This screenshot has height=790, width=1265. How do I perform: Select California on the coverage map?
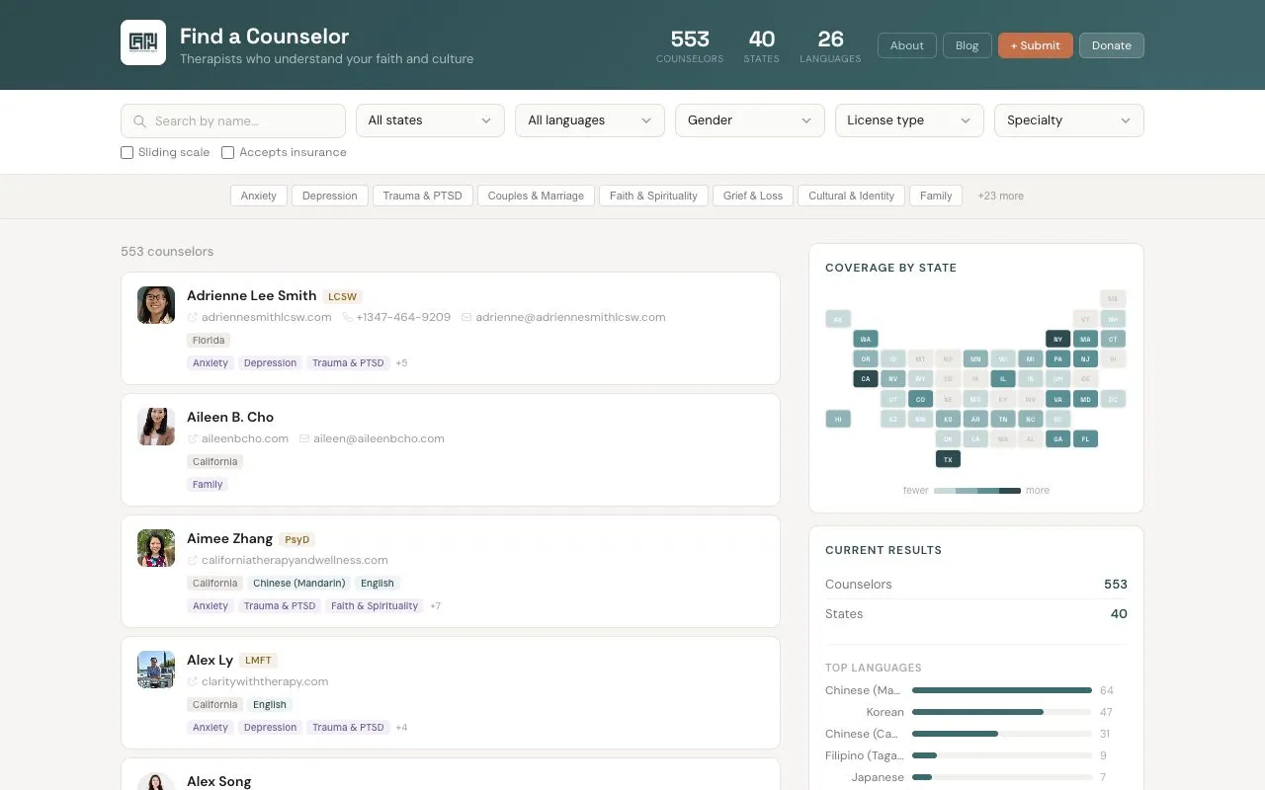point(866,378)
